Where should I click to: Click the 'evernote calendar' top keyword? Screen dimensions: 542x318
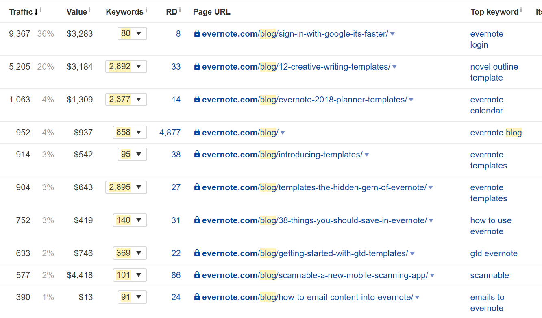[487, 105]
